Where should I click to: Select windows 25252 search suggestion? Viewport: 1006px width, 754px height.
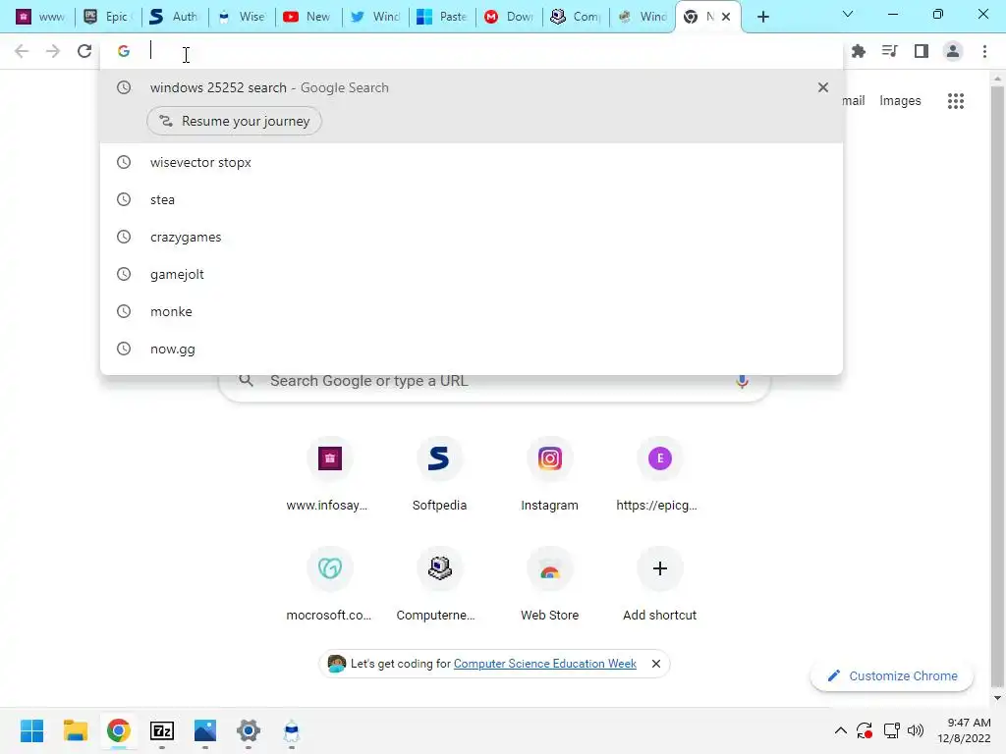(x=472, y=87)
